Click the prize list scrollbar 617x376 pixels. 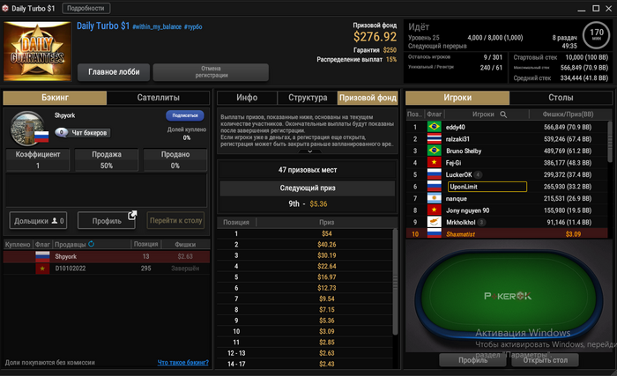[395, 282]
